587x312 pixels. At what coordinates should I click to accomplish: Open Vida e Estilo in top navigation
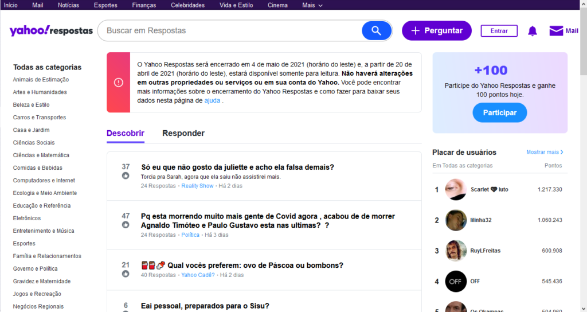click(236, 5)
